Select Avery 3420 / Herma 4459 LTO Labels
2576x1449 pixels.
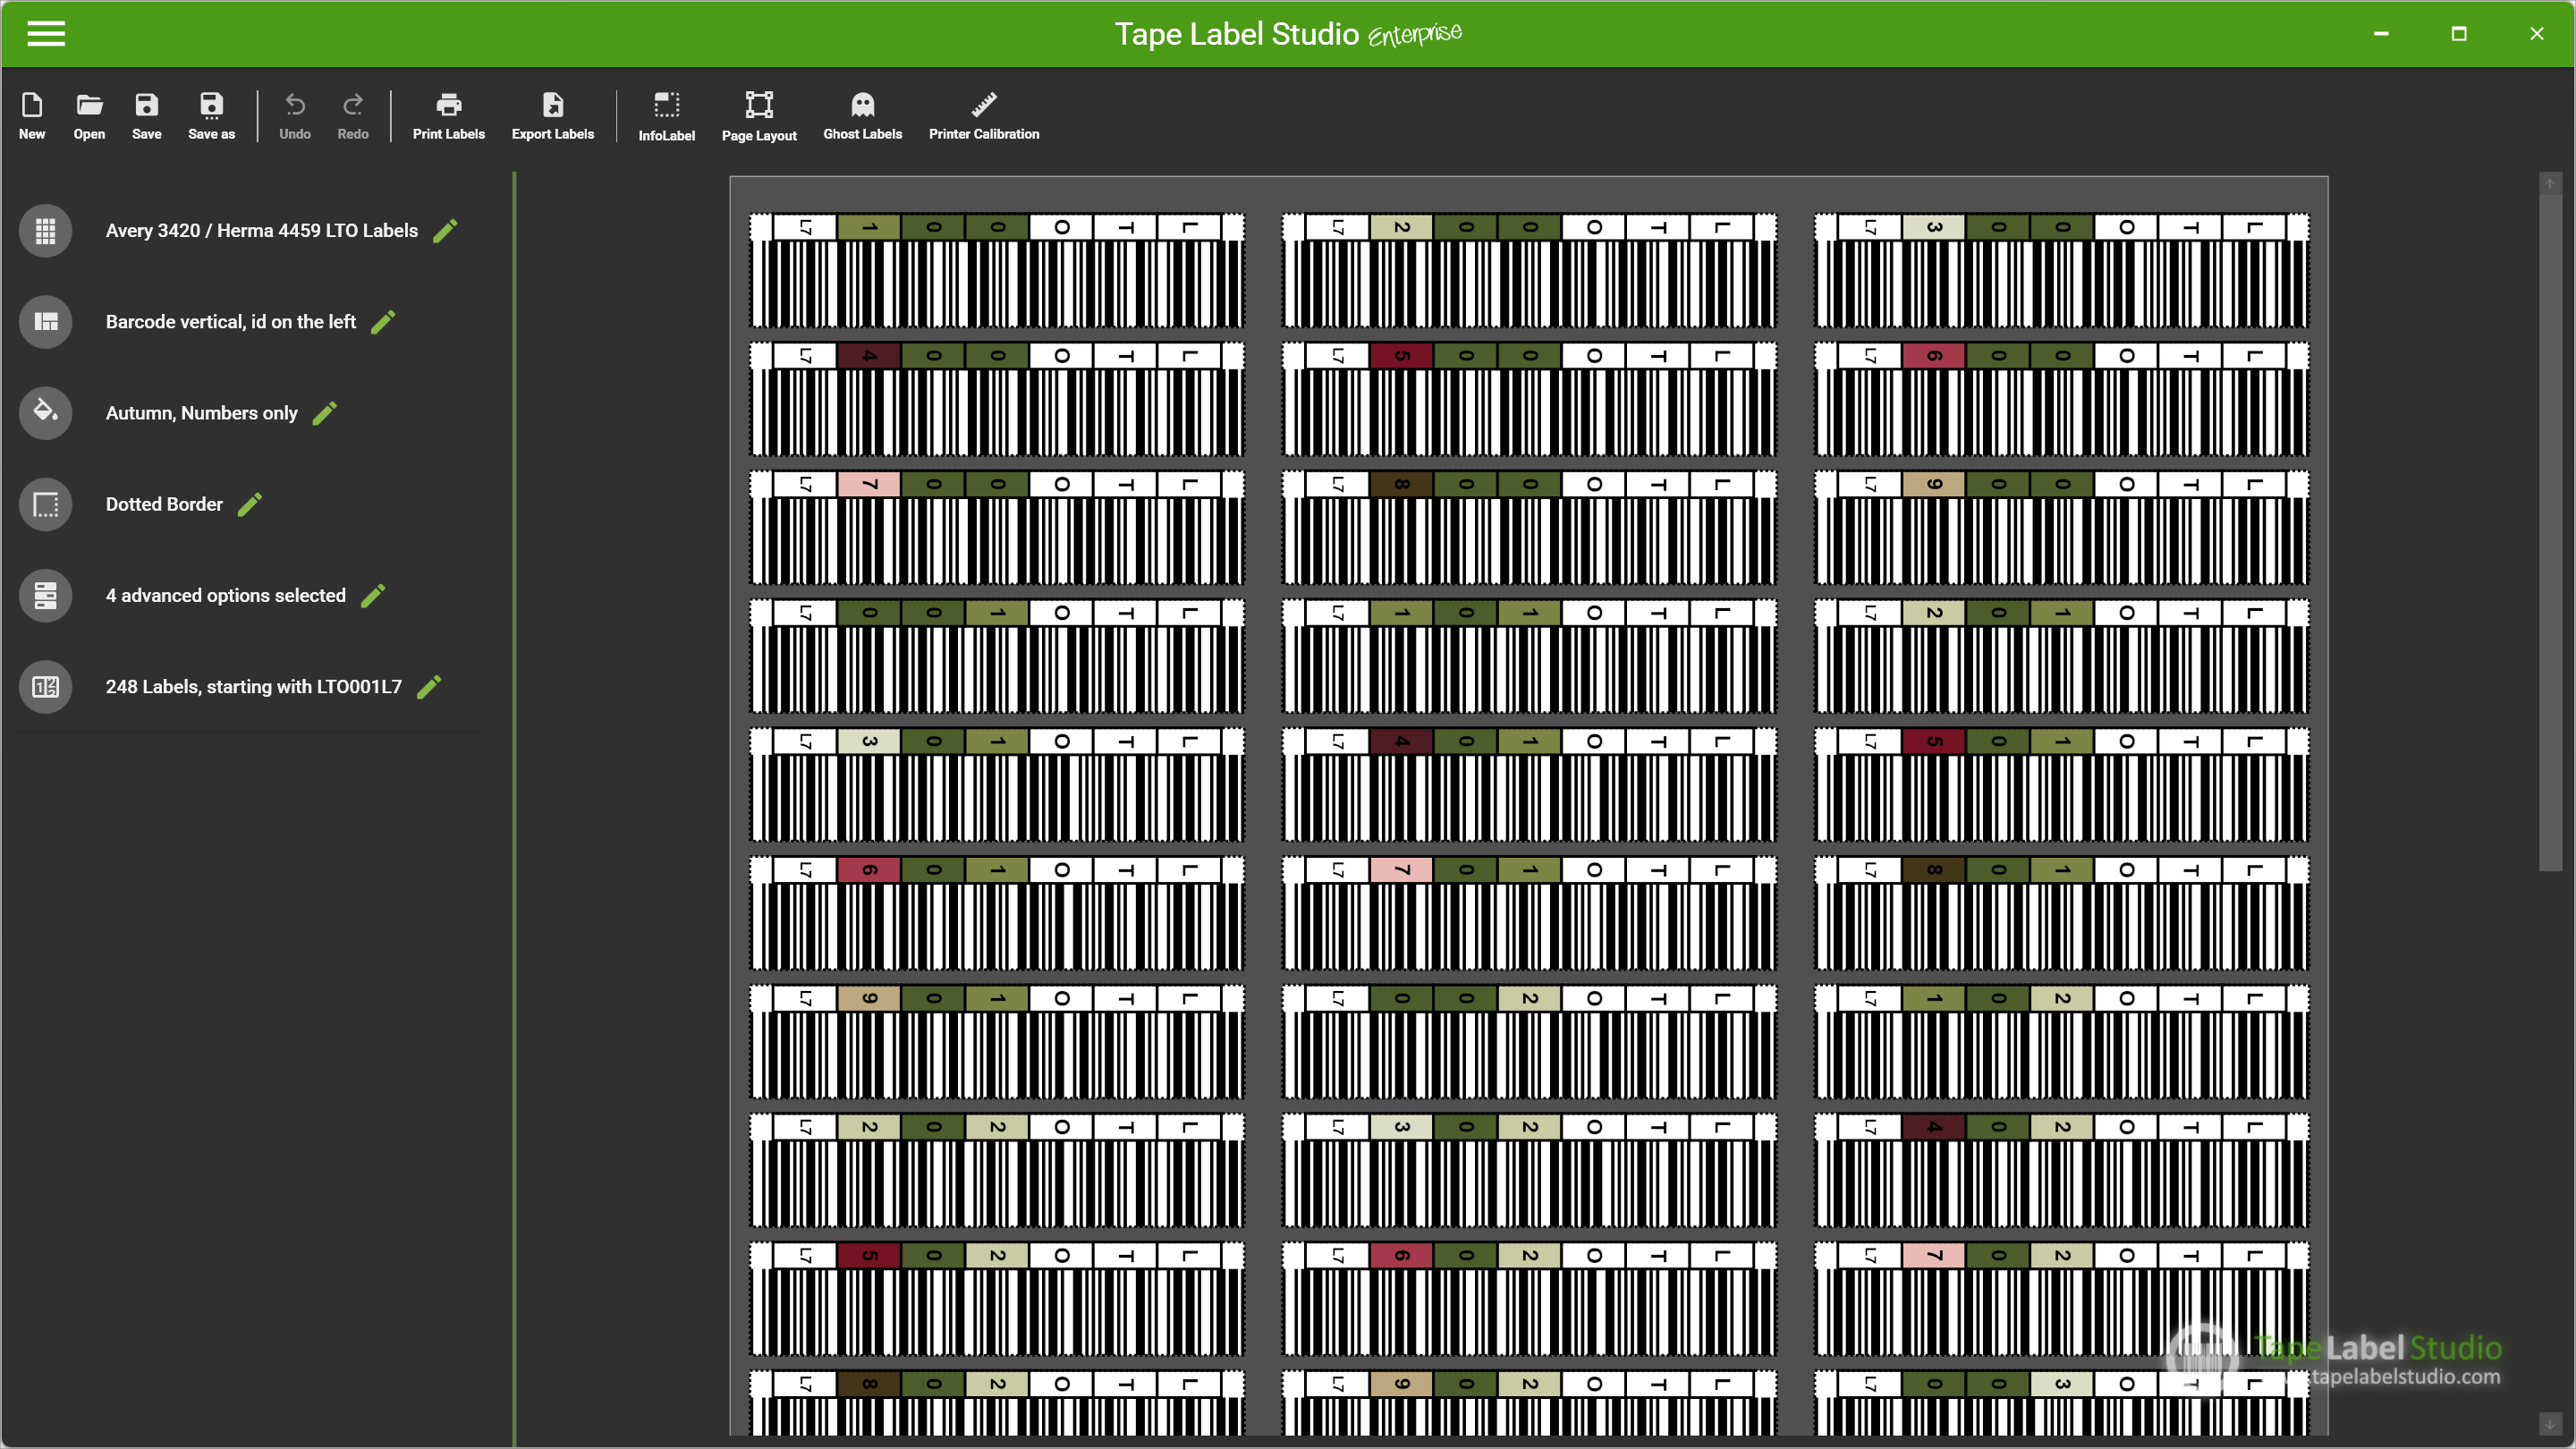(262, 231)
